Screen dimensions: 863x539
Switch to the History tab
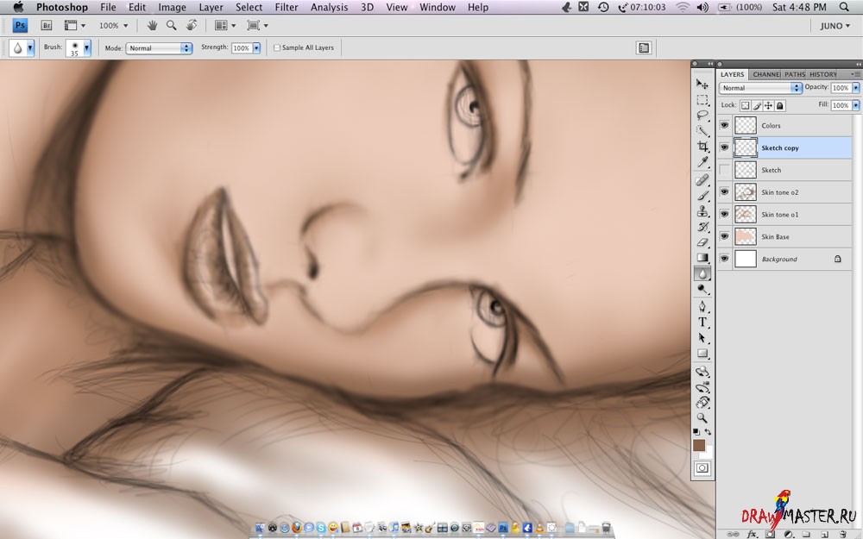pos(822,74)
